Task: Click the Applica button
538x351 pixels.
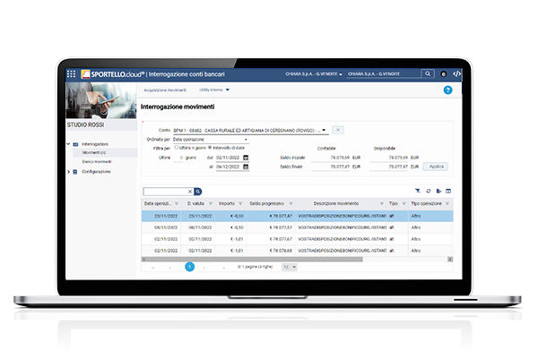Action: tap(436, 167)
